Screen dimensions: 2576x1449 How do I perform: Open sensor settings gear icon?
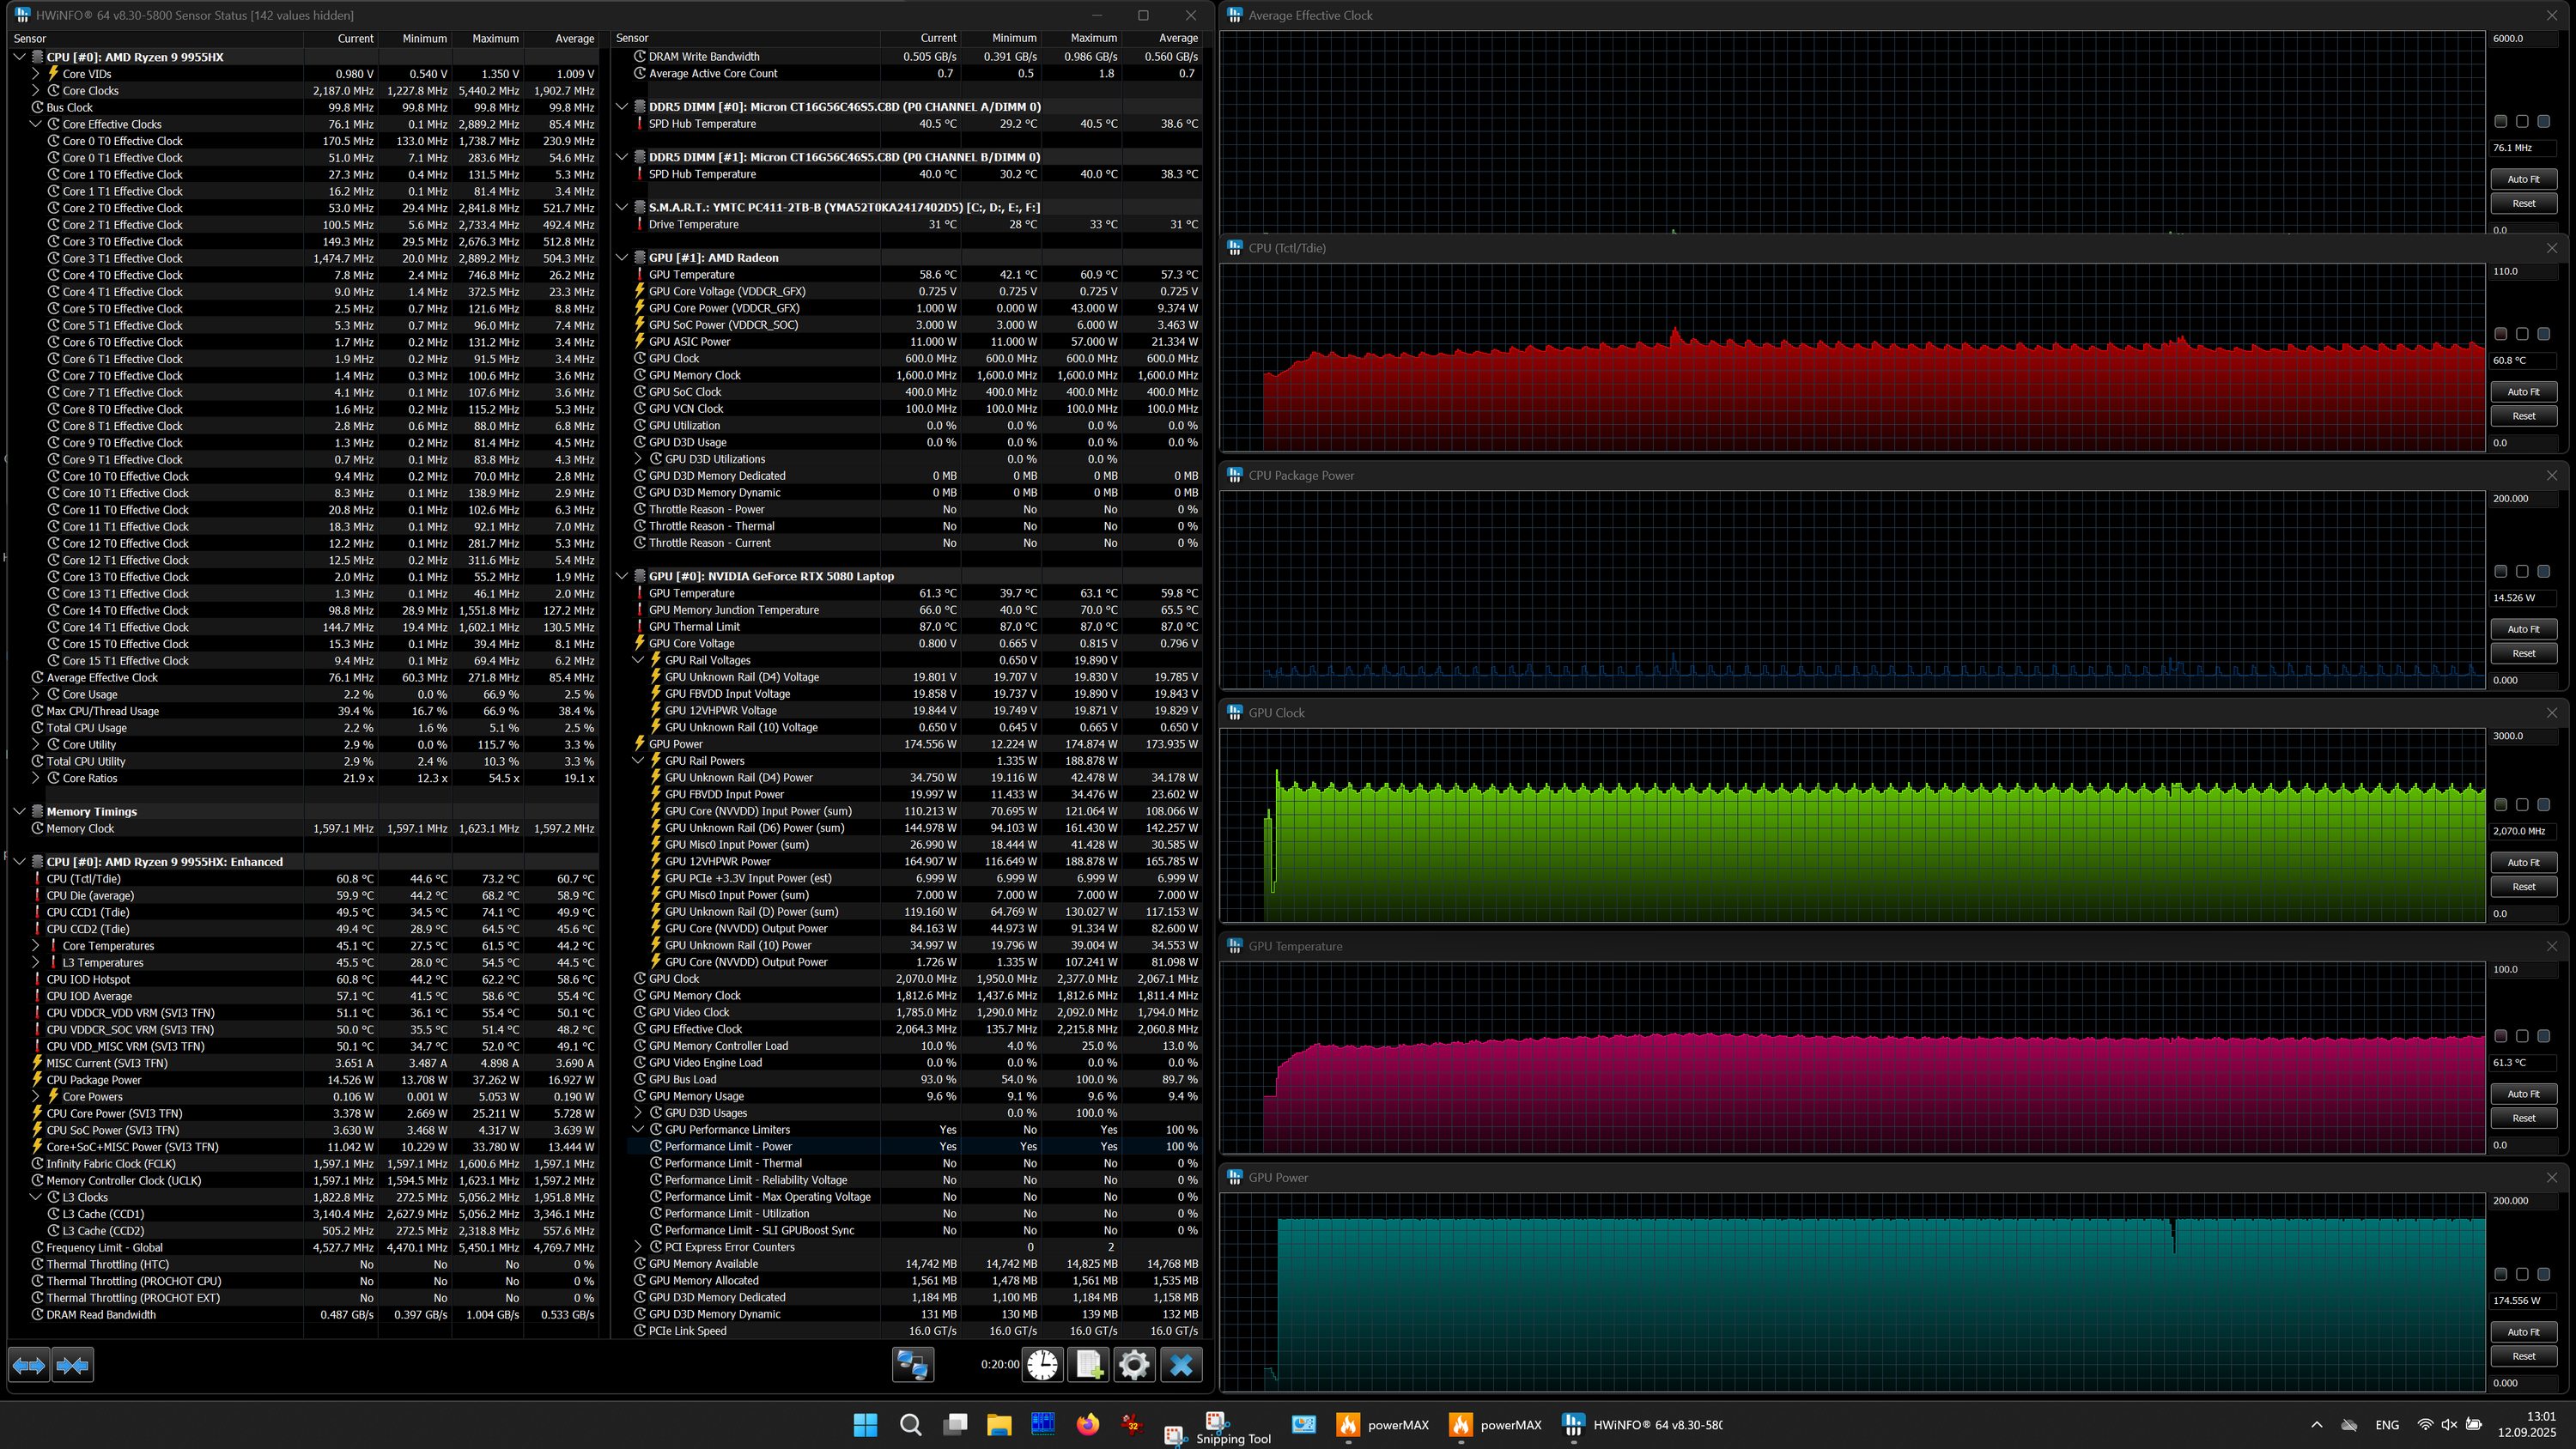tap(1134, 1365)
